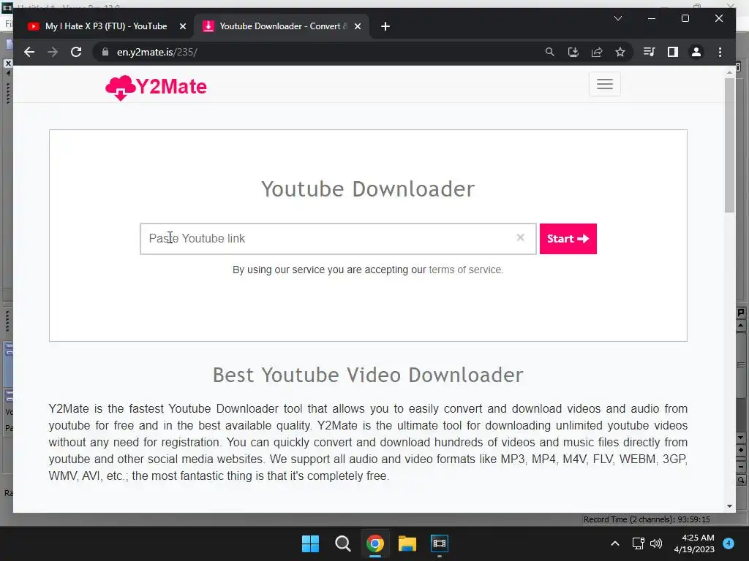The height and width of the screenshot is (561, 749).
Task: Click the lock icon in address bar
Action: pyautogui.click(x=105, y=52)
